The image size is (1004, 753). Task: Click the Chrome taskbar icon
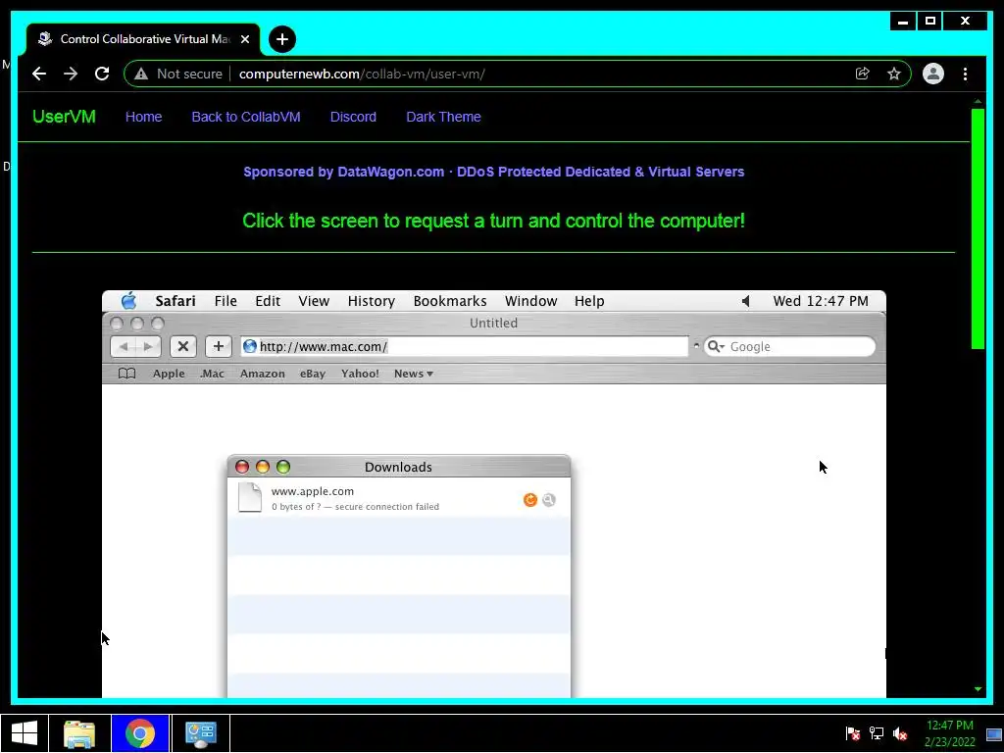139,733
